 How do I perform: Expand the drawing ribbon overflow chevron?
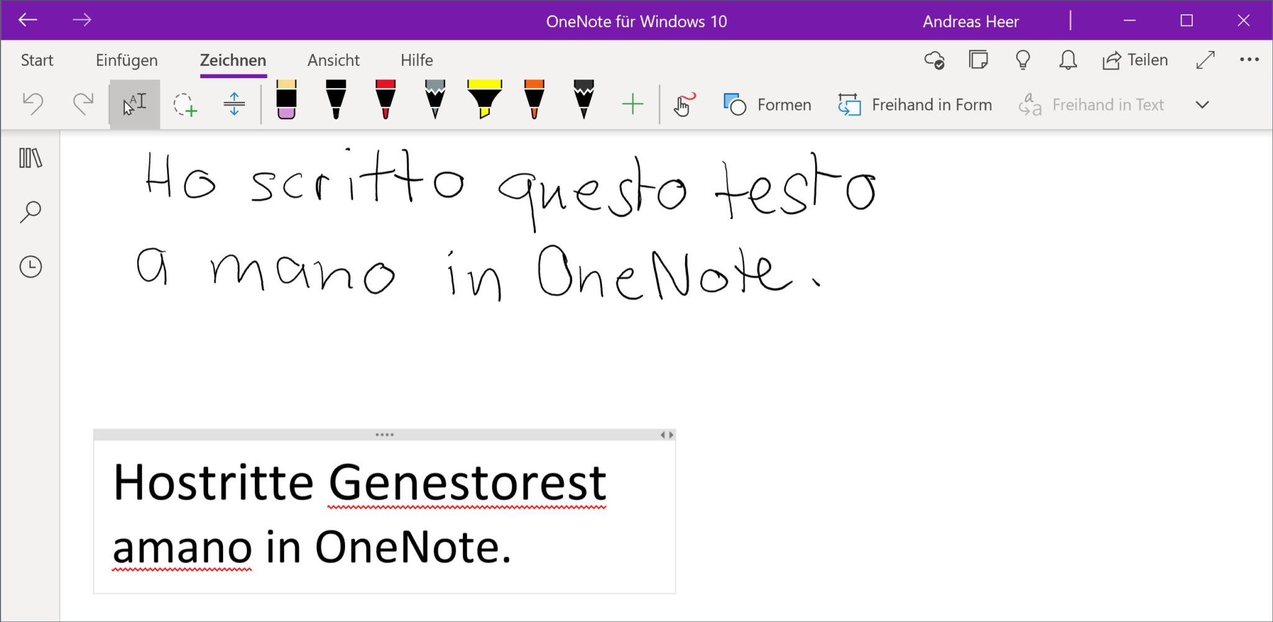point(1202,105)
